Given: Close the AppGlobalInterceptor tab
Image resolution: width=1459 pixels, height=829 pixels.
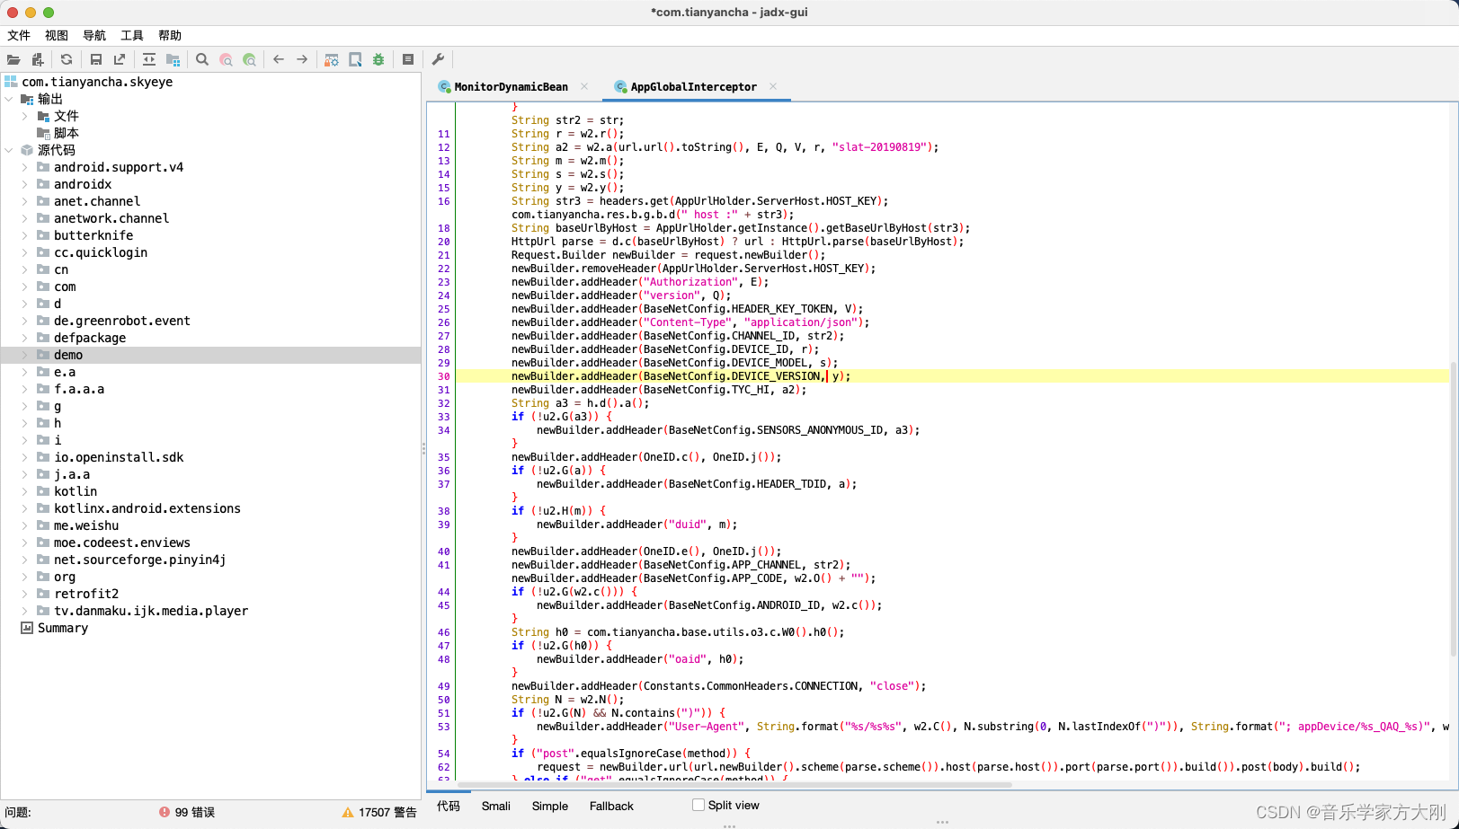Looking at the screenshot, I should point(773,86).
